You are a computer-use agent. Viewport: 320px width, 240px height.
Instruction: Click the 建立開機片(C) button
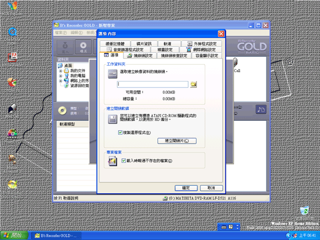coord(177,141)
